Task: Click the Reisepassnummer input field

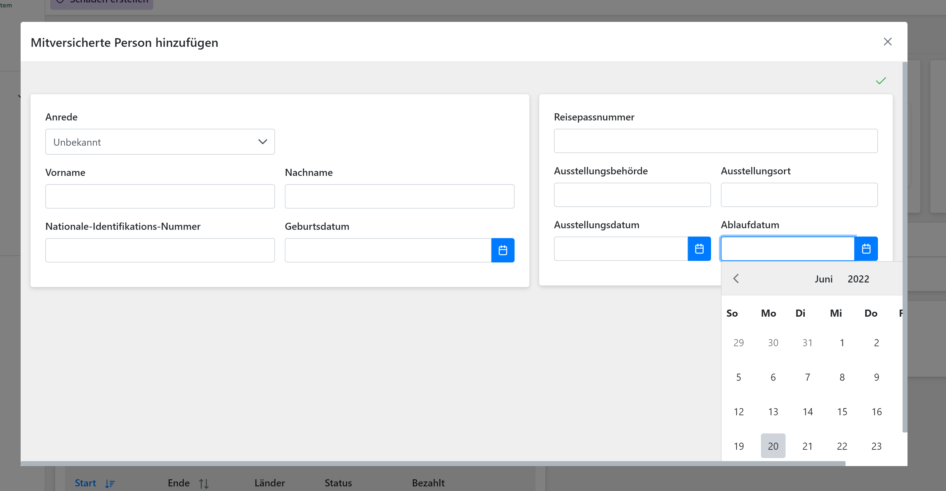Action: click(x=715, y=141)
